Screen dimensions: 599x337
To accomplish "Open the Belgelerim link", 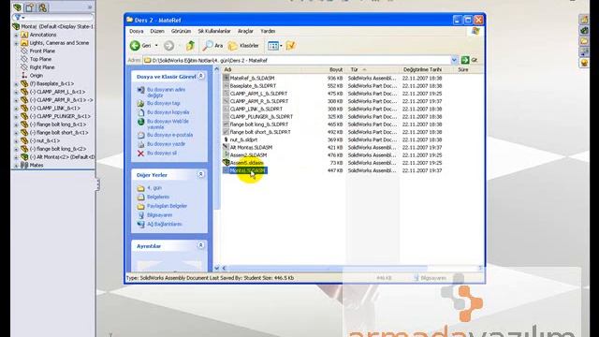I will (158, 198).
